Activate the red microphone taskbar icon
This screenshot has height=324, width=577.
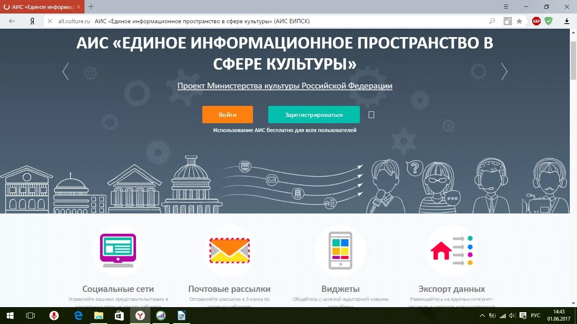click(54, 316)
